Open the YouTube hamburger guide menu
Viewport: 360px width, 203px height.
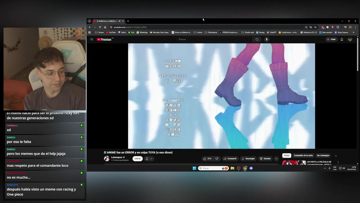[x=92, y=39]
